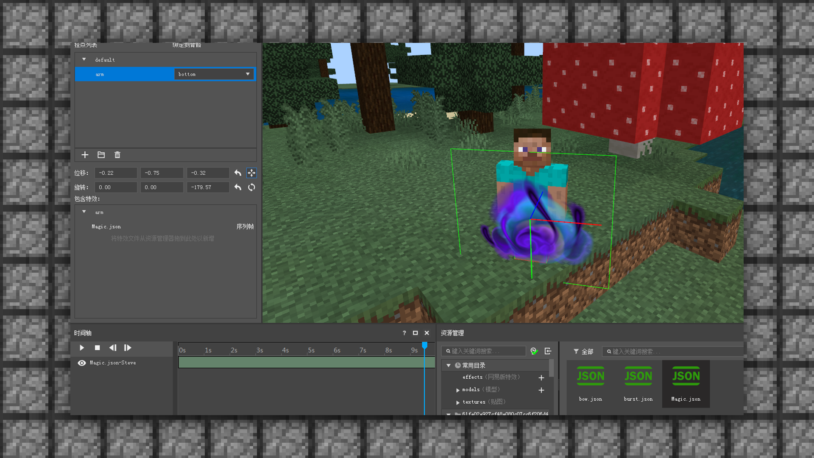
Task: Collapse the hashed folder node at bottom
Action: coord(449,414)
